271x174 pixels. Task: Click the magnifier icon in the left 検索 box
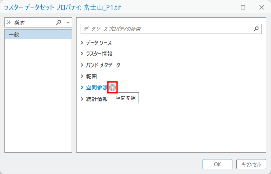59,22
